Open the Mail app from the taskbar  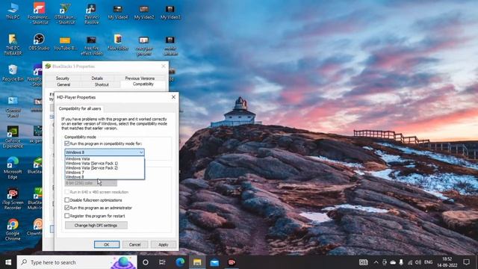214,262
